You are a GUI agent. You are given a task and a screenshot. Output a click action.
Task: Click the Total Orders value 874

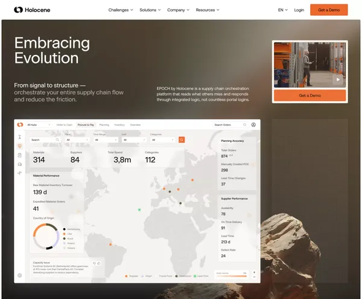click(x=224, y=156)
